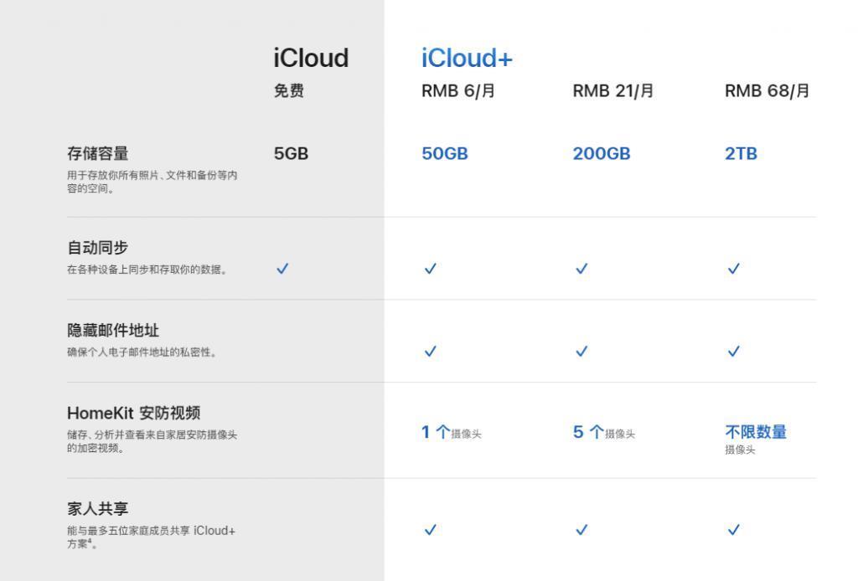Click the 2TB plan's 家人共享 checkmark
This screenshot has height=581, width=858.
[734, 530]
